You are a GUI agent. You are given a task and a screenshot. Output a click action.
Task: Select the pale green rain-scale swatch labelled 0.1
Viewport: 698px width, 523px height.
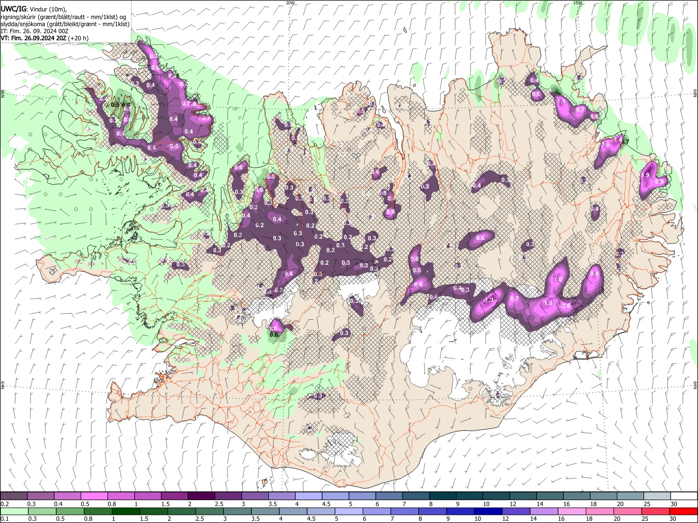click(x=15, y=511)
